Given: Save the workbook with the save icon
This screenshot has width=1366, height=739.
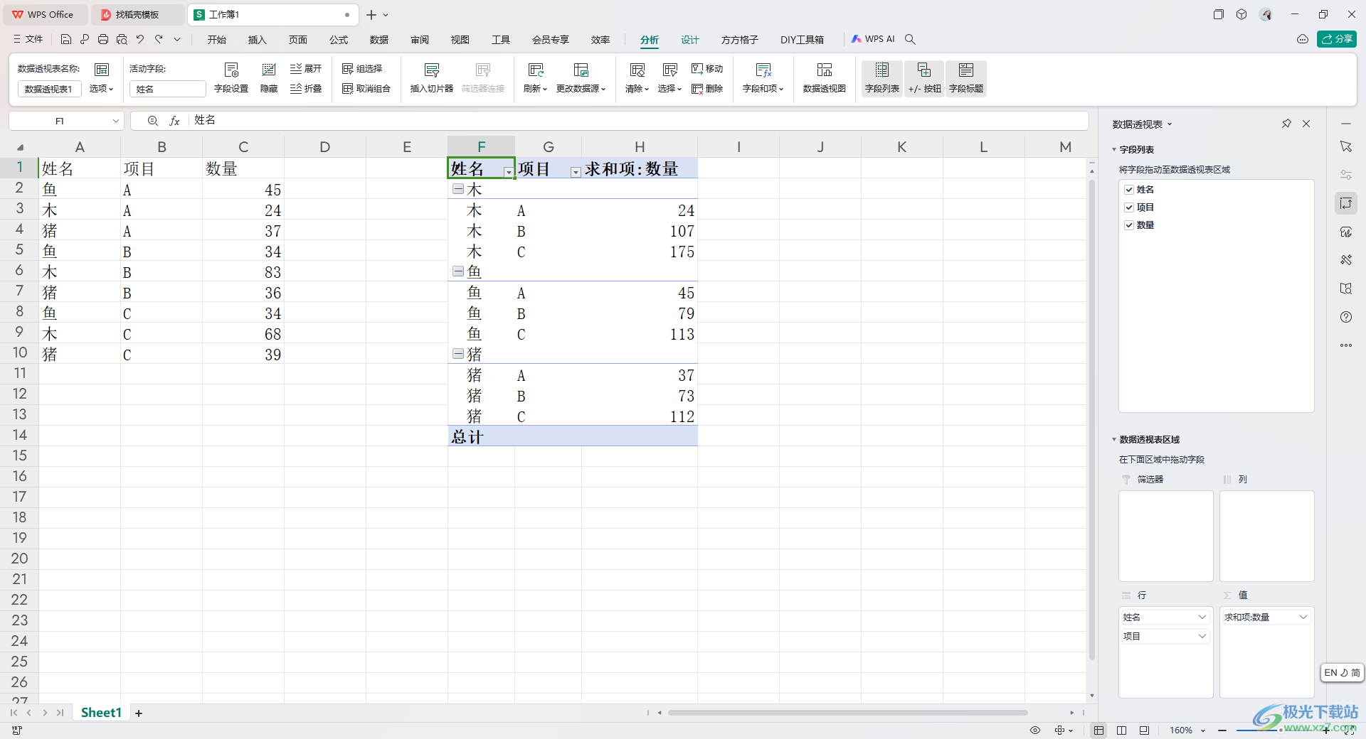Looking at the screenshot, I should coord(66,40).
